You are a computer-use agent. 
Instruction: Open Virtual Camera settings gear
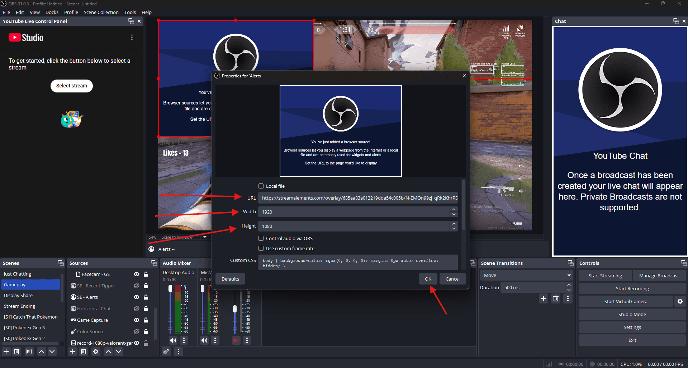680,302
